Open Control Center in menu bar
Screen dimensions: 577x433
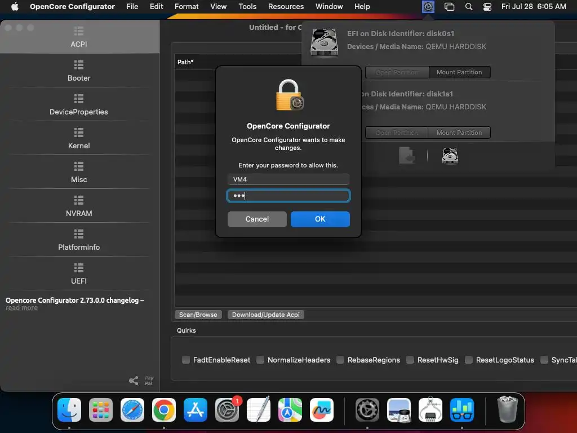click(x=487, y=7)
